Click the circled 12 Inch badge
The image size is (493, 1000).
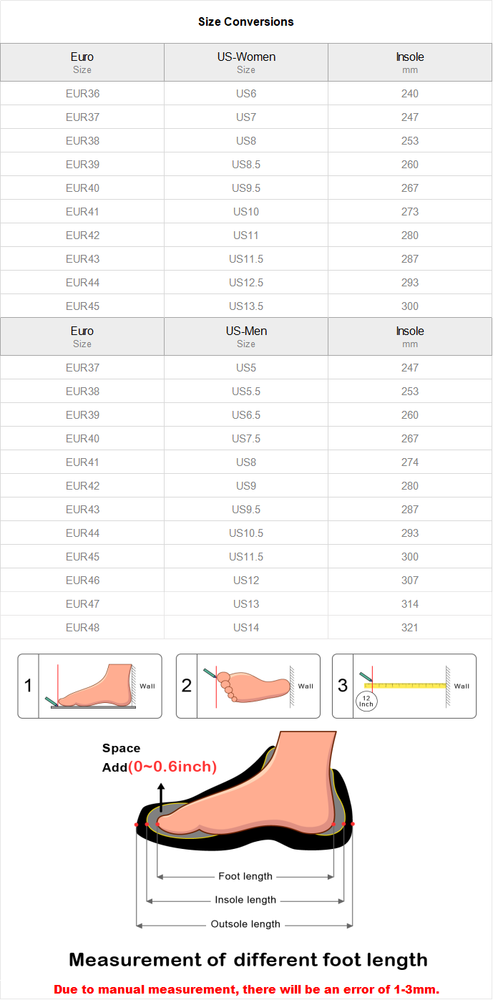pos(366,702)
